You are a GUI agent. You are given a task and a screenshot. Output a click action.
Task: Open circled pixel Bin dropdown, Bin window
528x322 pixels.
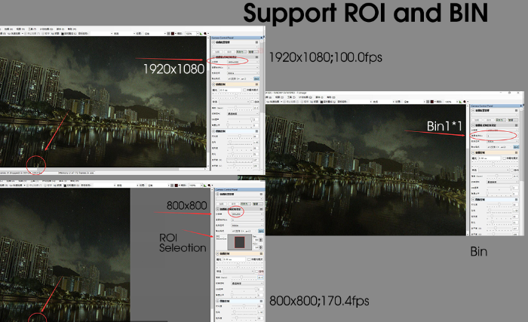pos(502,136)
